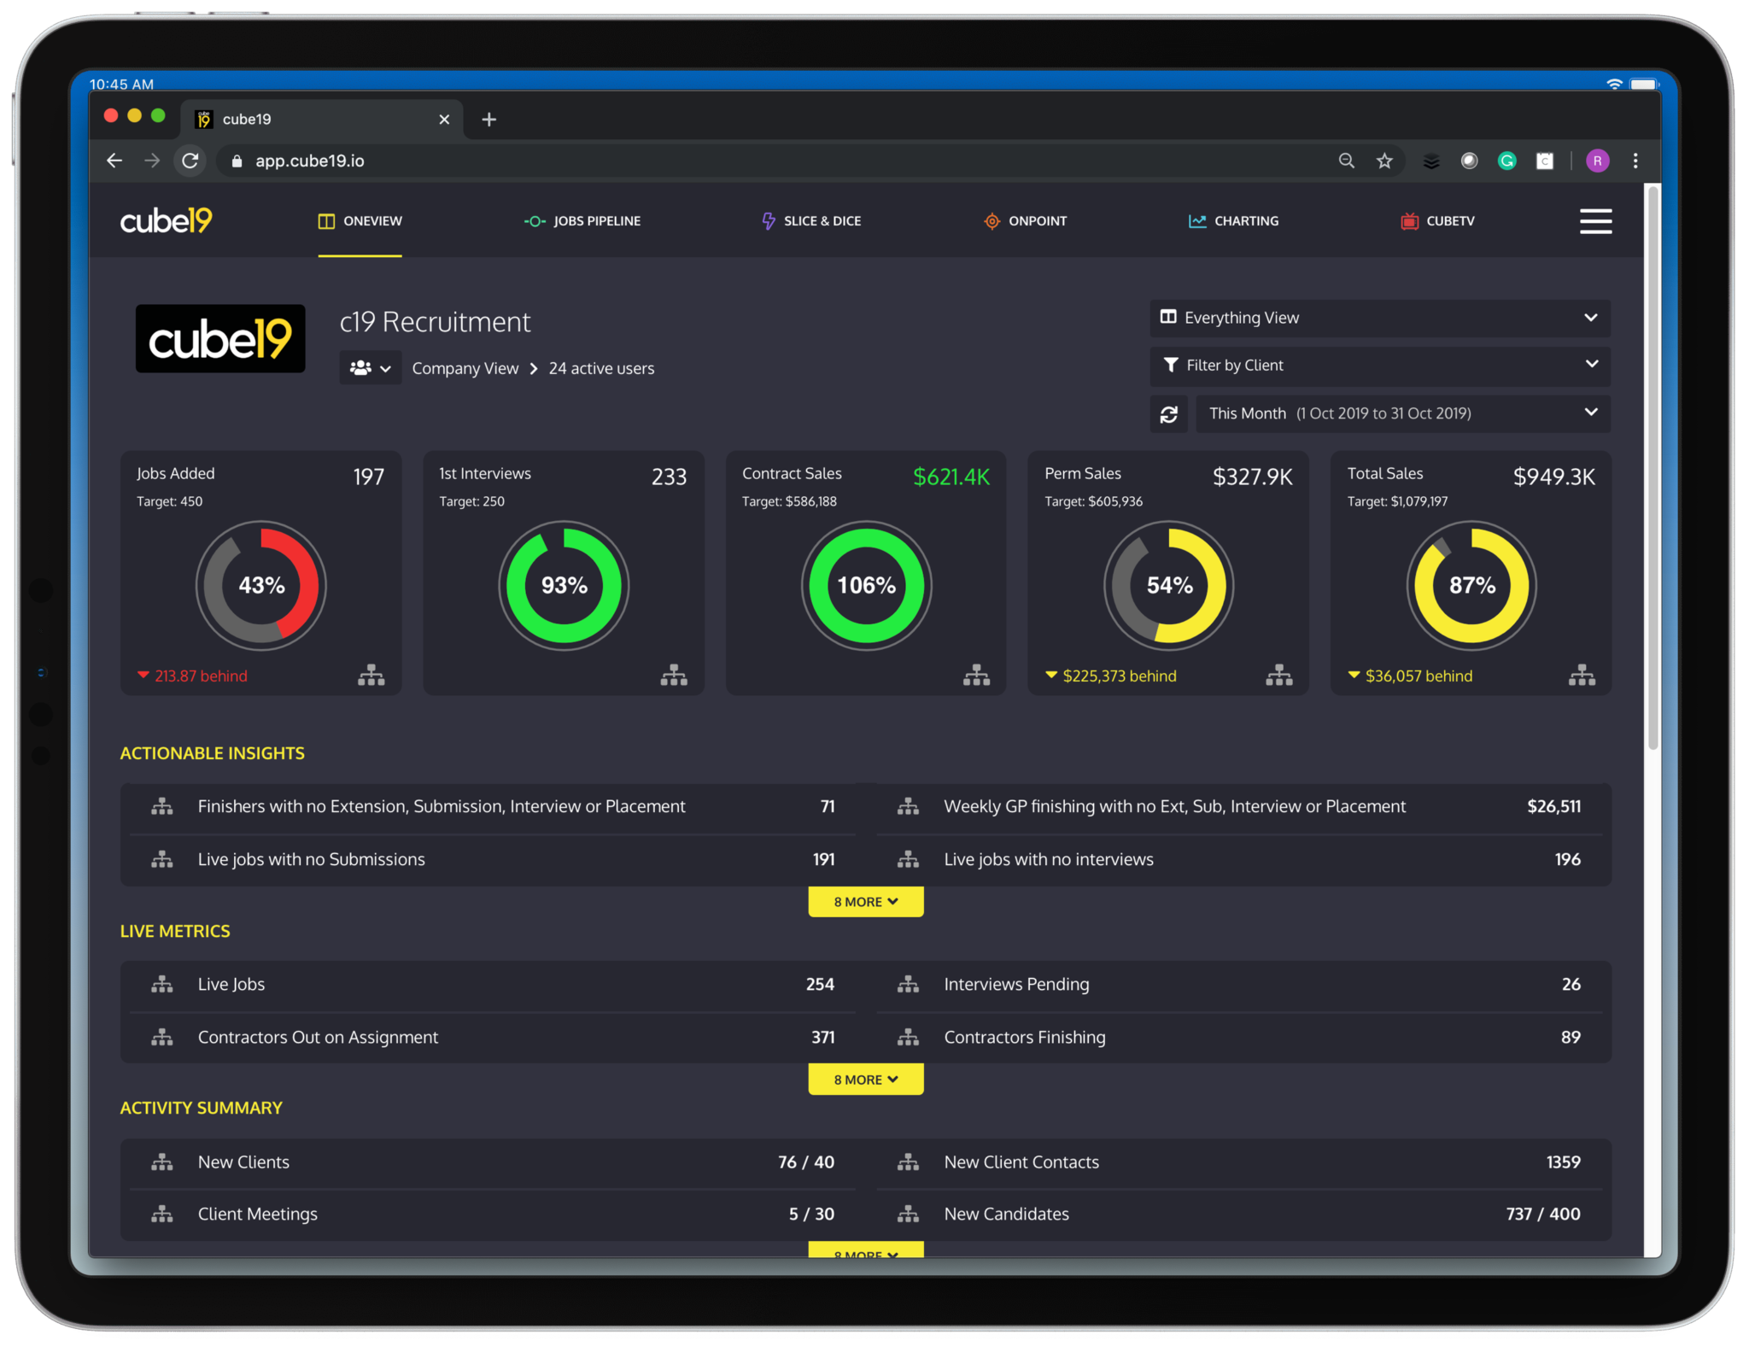This screenshot has height=1346, width=1749.
Task: Open the This Month date dropdown
Action: point(1402,414)
